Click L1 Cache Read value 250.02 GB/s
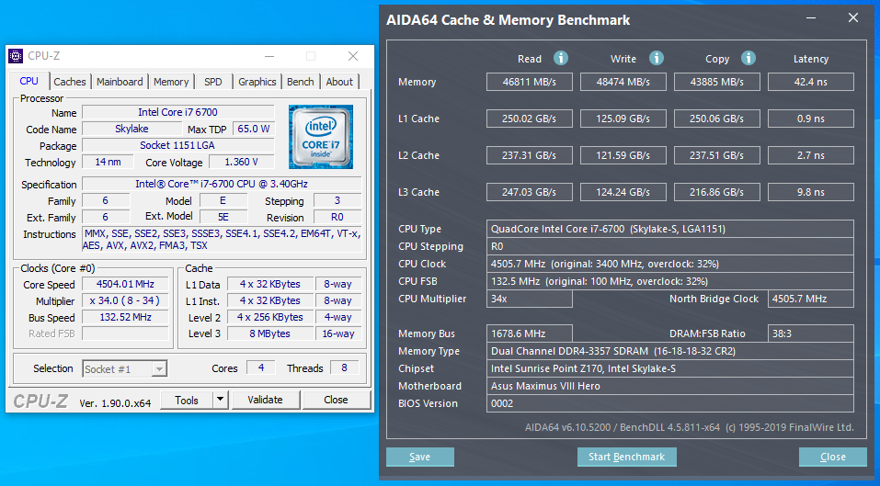The image size is (880, 486). click(530, 119)
